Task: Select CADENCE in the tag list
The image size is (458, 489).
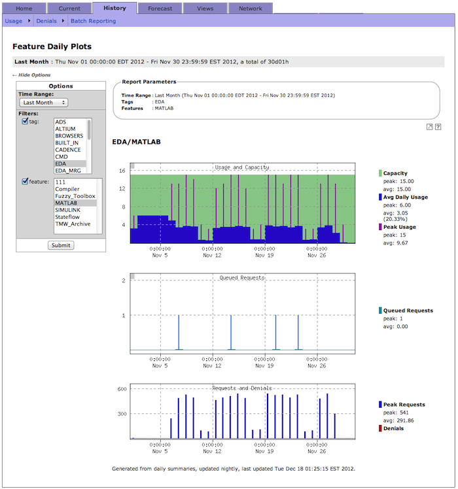Action: tap(67, 150)
